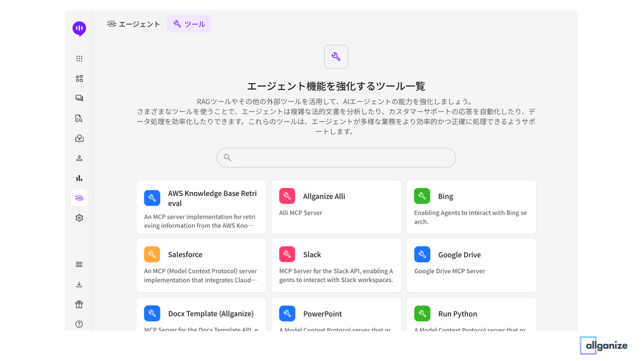Viewport: 643px width, 361px height.
Task: Open the conversations chat bubbles sidebar icon
Action: 79,98
